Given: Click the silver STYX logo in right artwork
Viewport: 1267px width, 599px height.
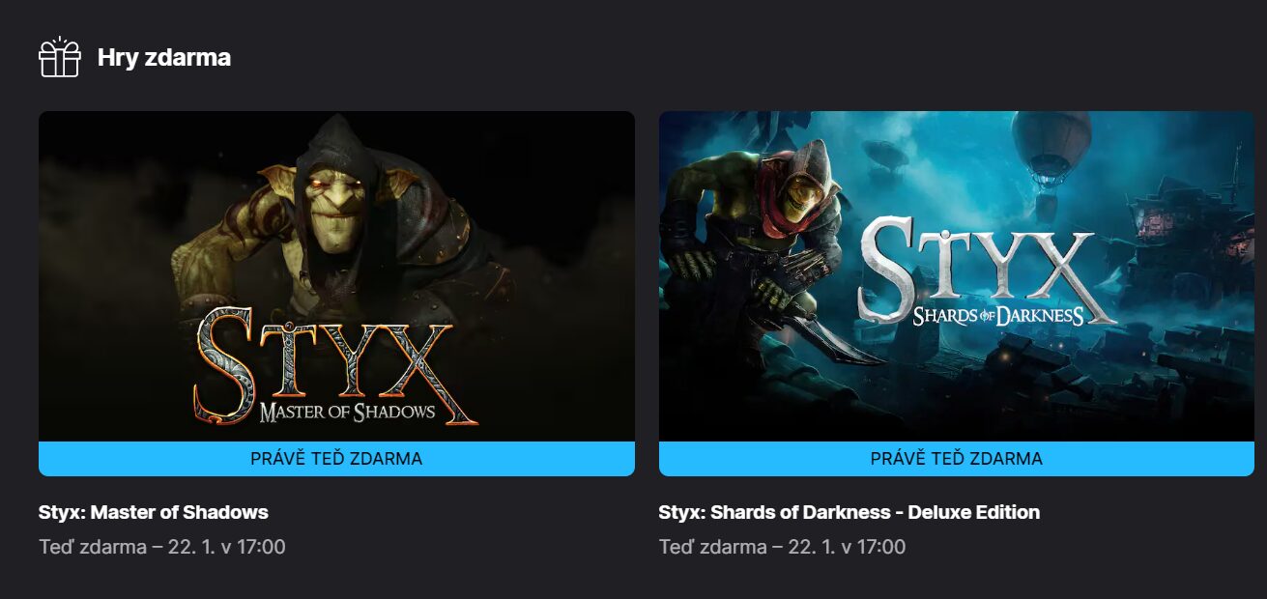Looking at the screenshot, I should tap(986, 269).
